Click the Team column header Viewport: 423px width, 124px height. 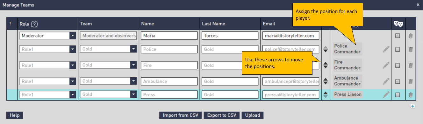[x=86, y=24]
